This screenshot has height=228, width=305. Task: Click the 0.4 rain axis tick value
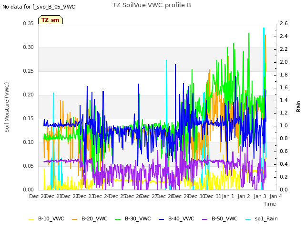pos(284,164)
